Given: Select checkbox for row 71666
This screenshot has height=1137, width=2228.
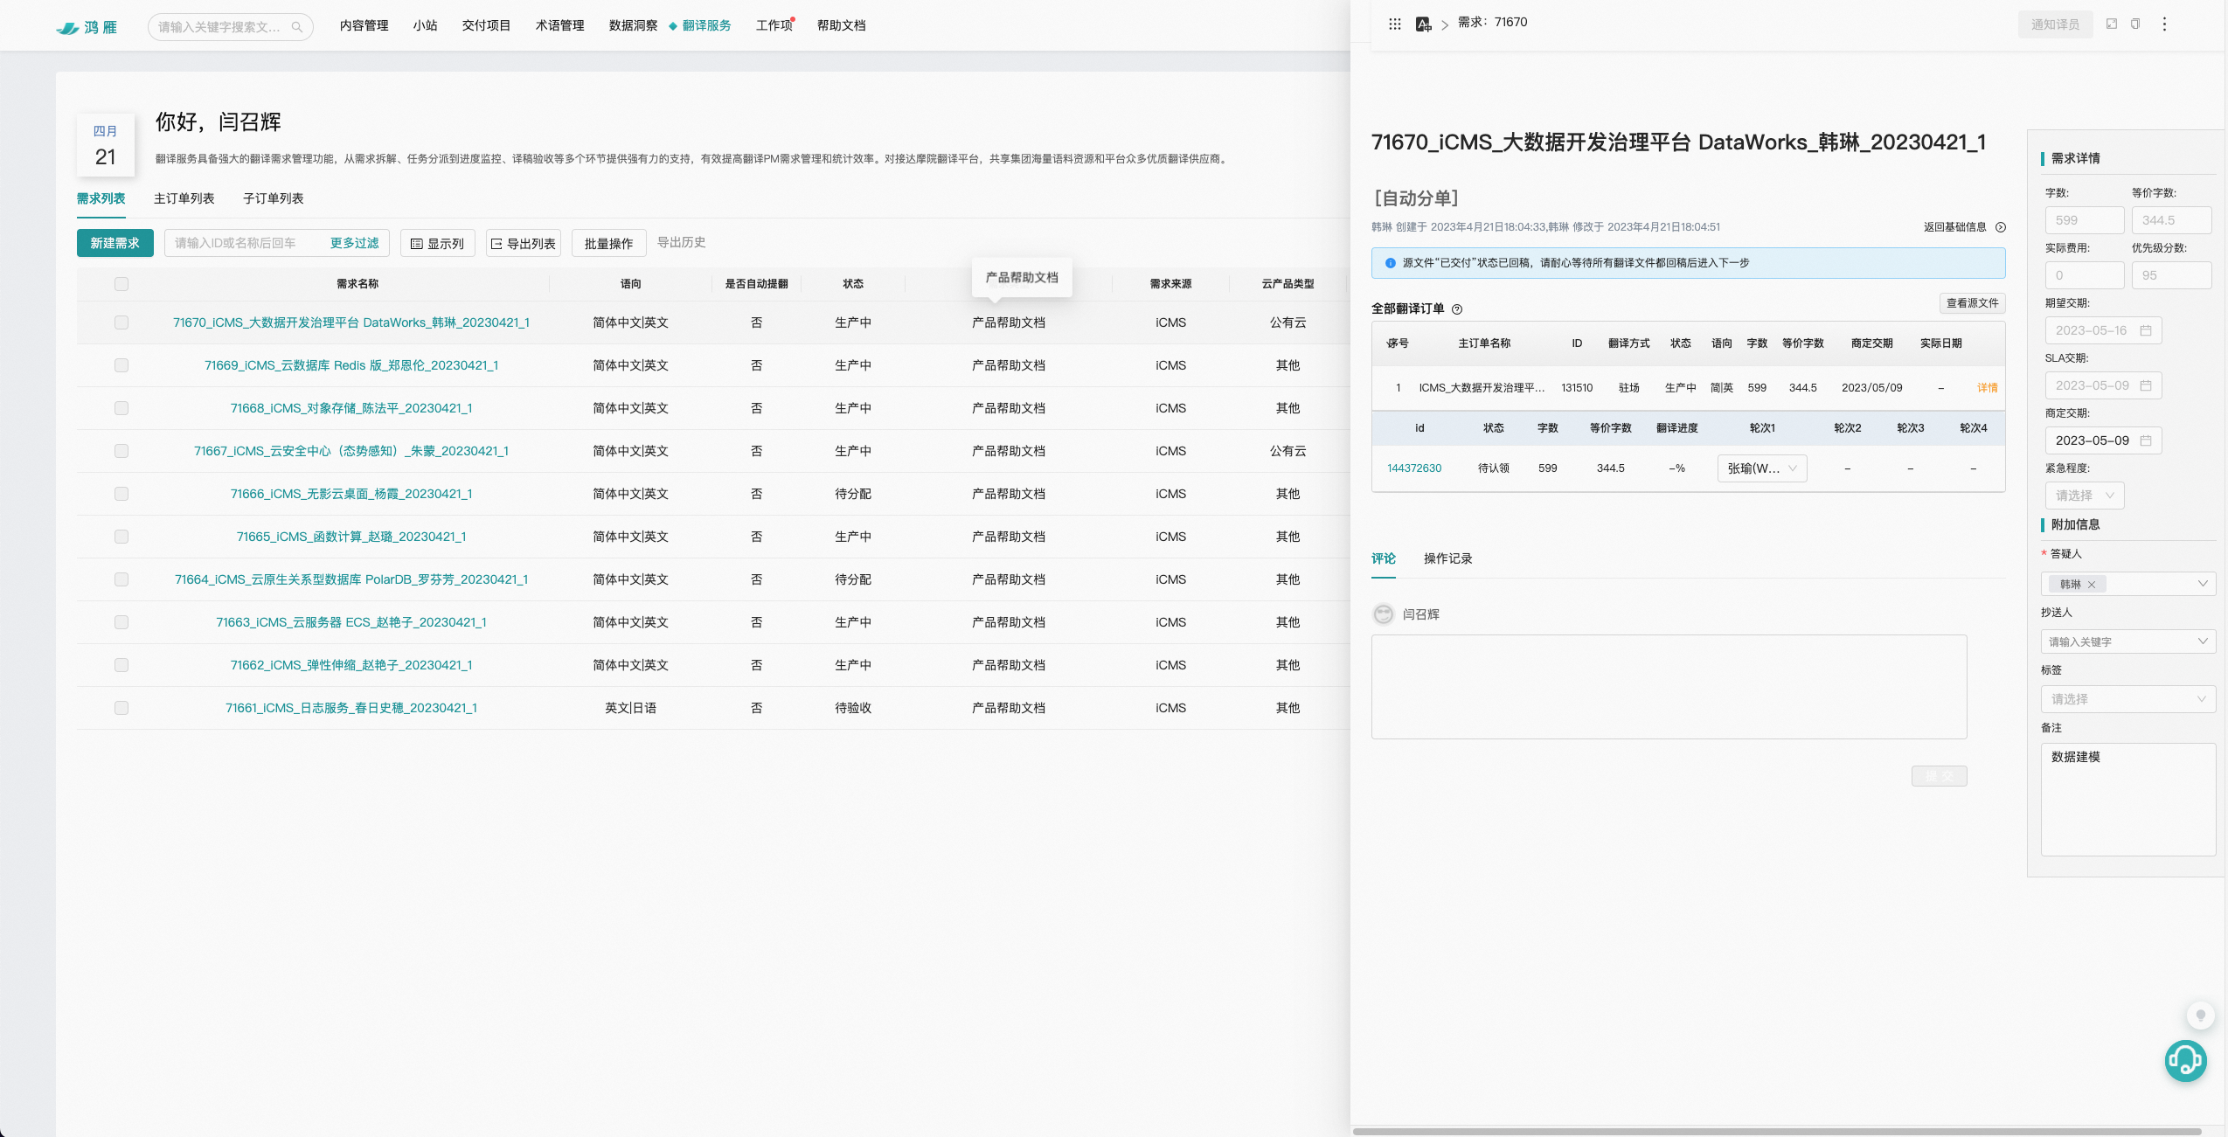Looking at the screenshot, I should 121,494.
